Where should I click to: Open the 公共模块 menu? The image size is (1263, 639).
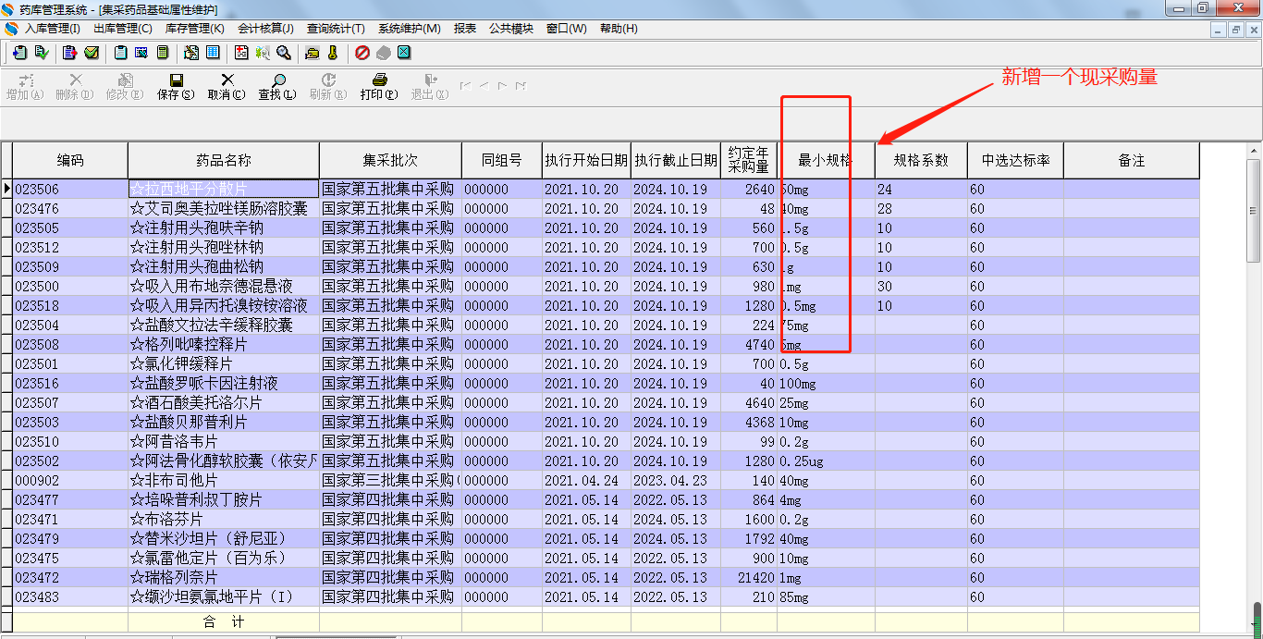point(511,29)
